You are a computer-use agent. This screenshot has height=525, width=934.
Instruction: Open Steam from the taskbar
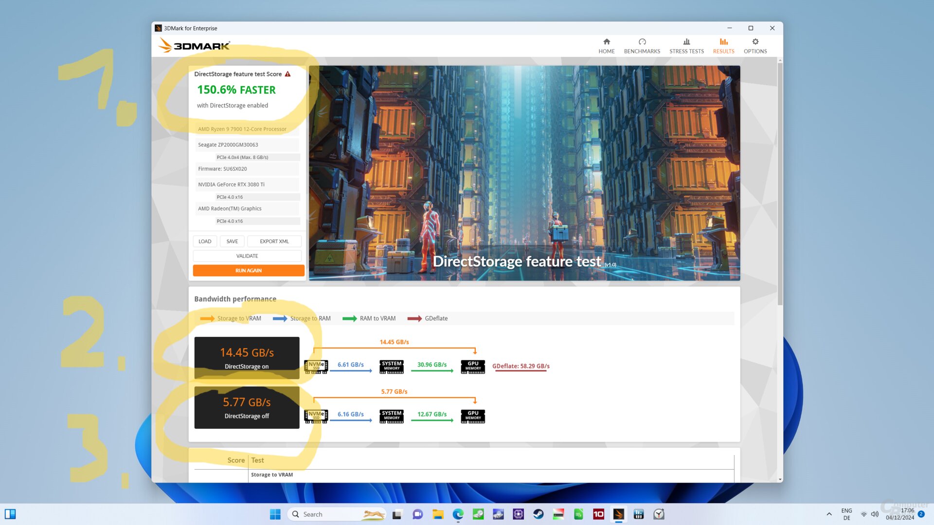(x=538, y=514)
